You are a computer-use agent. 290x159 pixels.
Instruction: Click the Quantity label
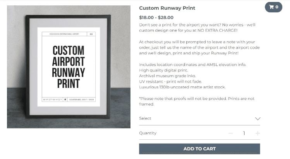(148, 133)
